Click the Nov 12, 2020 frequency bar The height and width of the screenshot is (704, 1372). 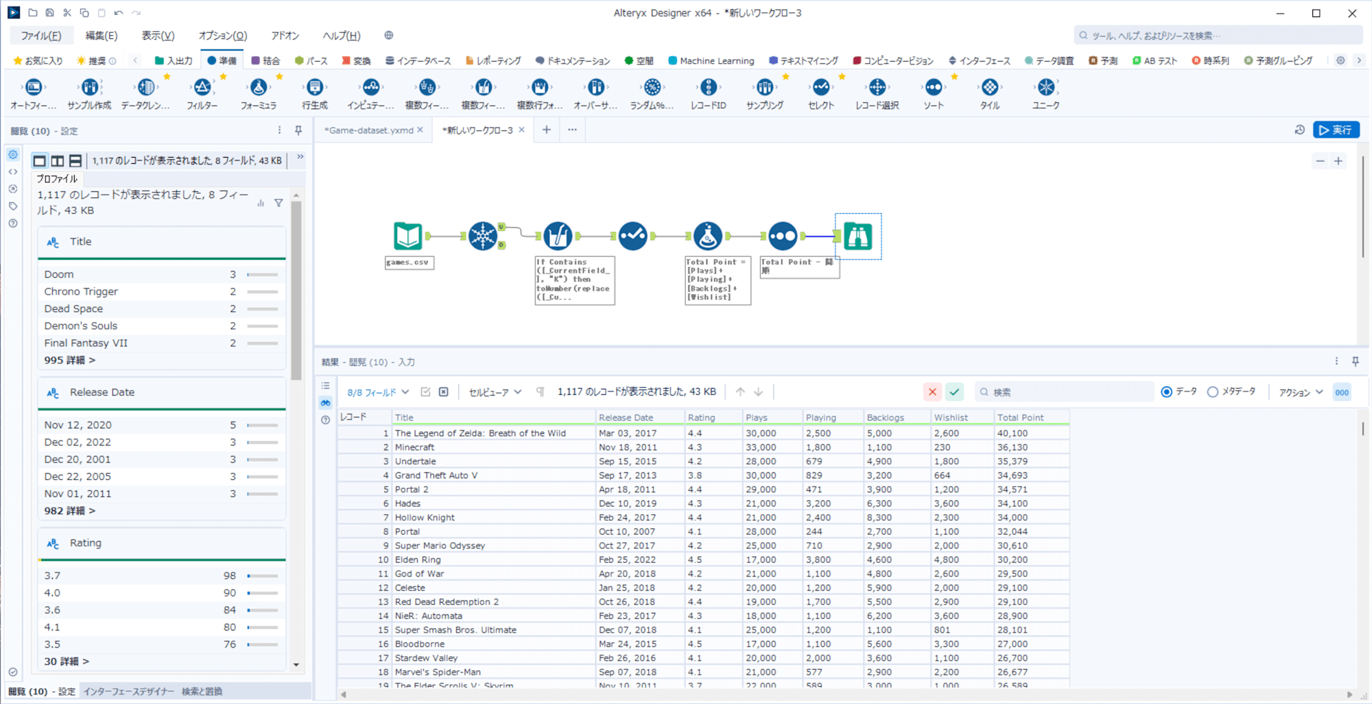263,425
